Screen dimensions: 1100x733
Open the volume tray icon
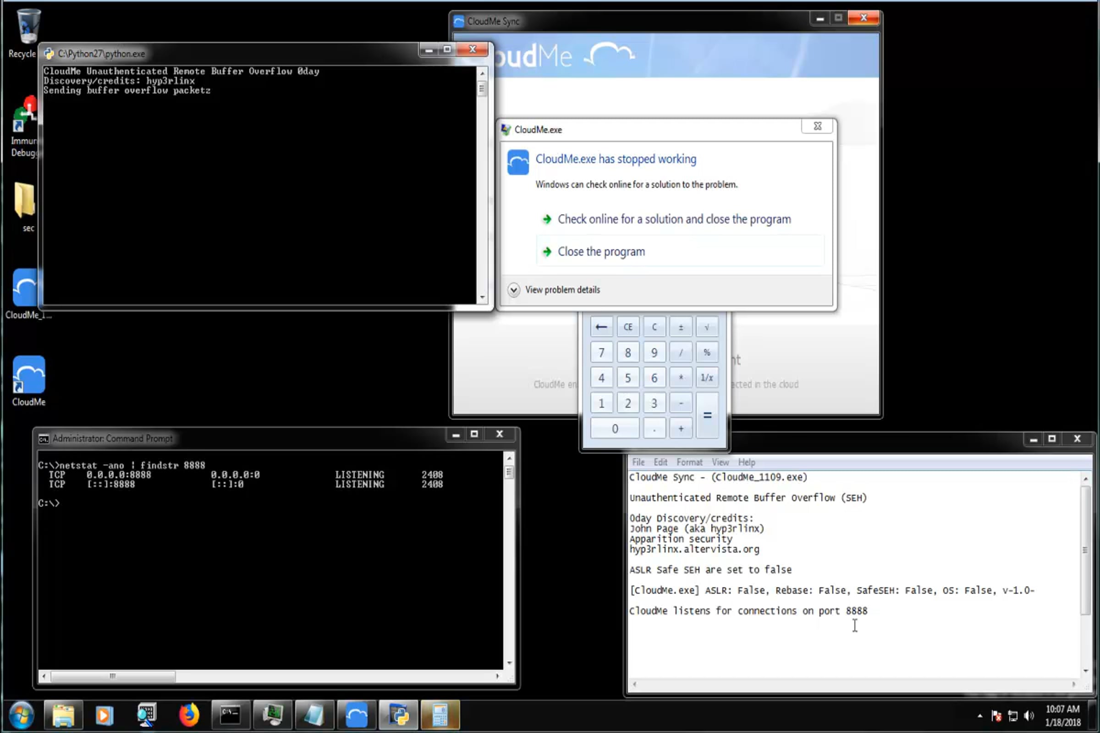[1029, 716]
